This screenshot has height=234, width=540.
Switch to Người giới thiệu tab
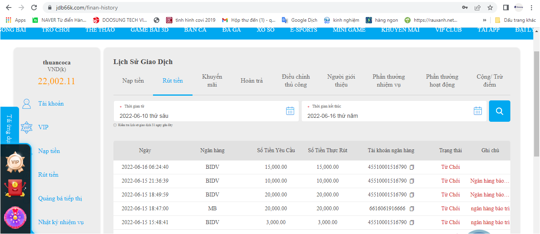tap(341, 81)
